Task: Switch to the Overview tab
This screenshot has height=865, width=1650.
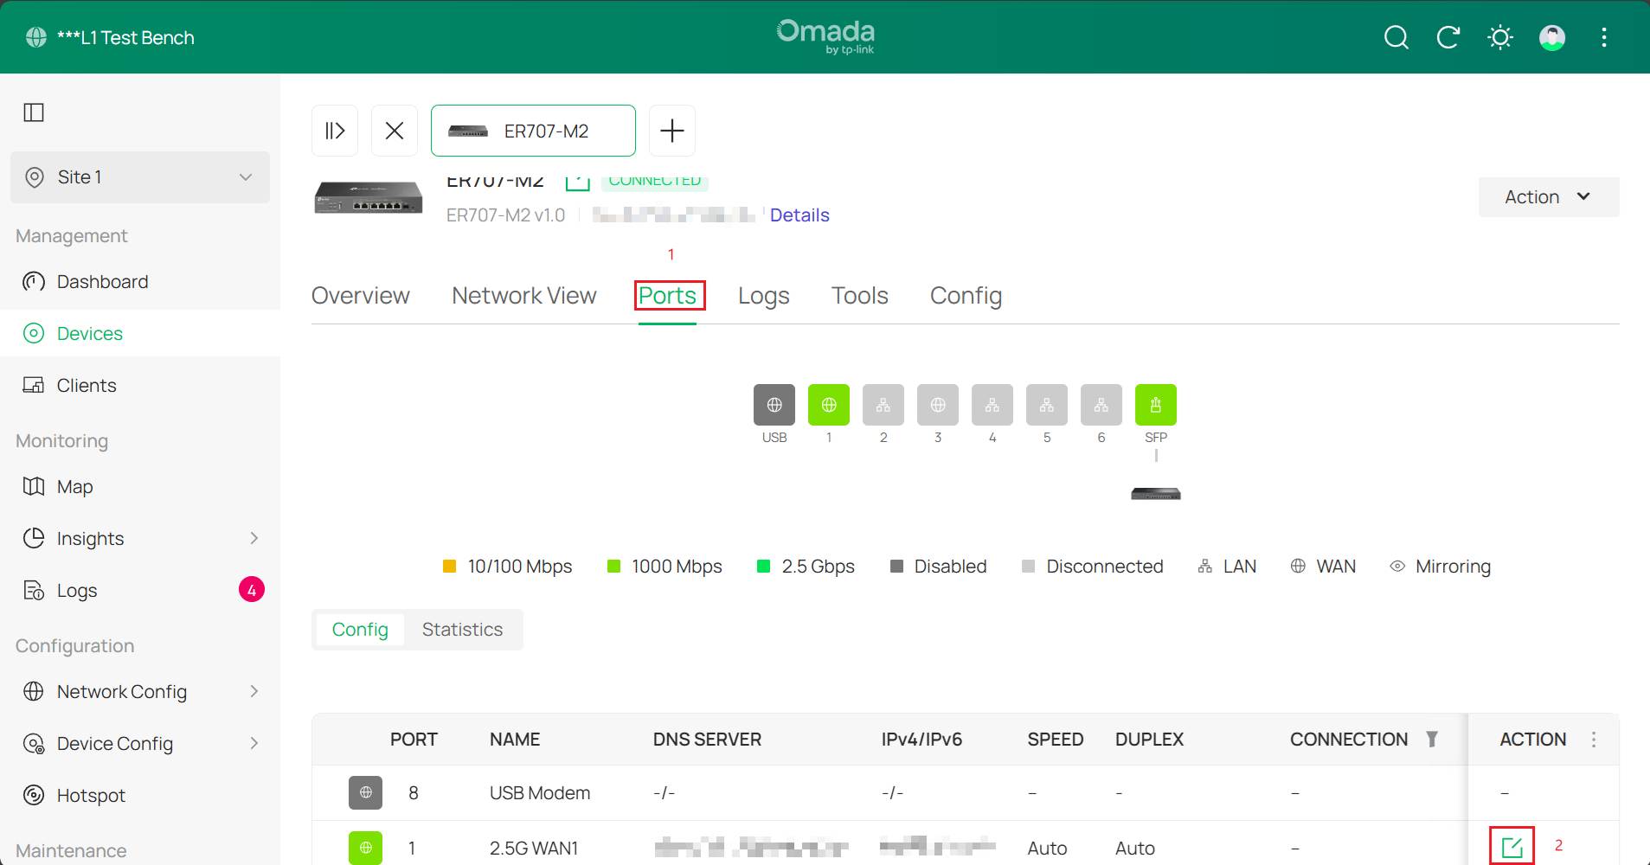Action: [360, 296]
